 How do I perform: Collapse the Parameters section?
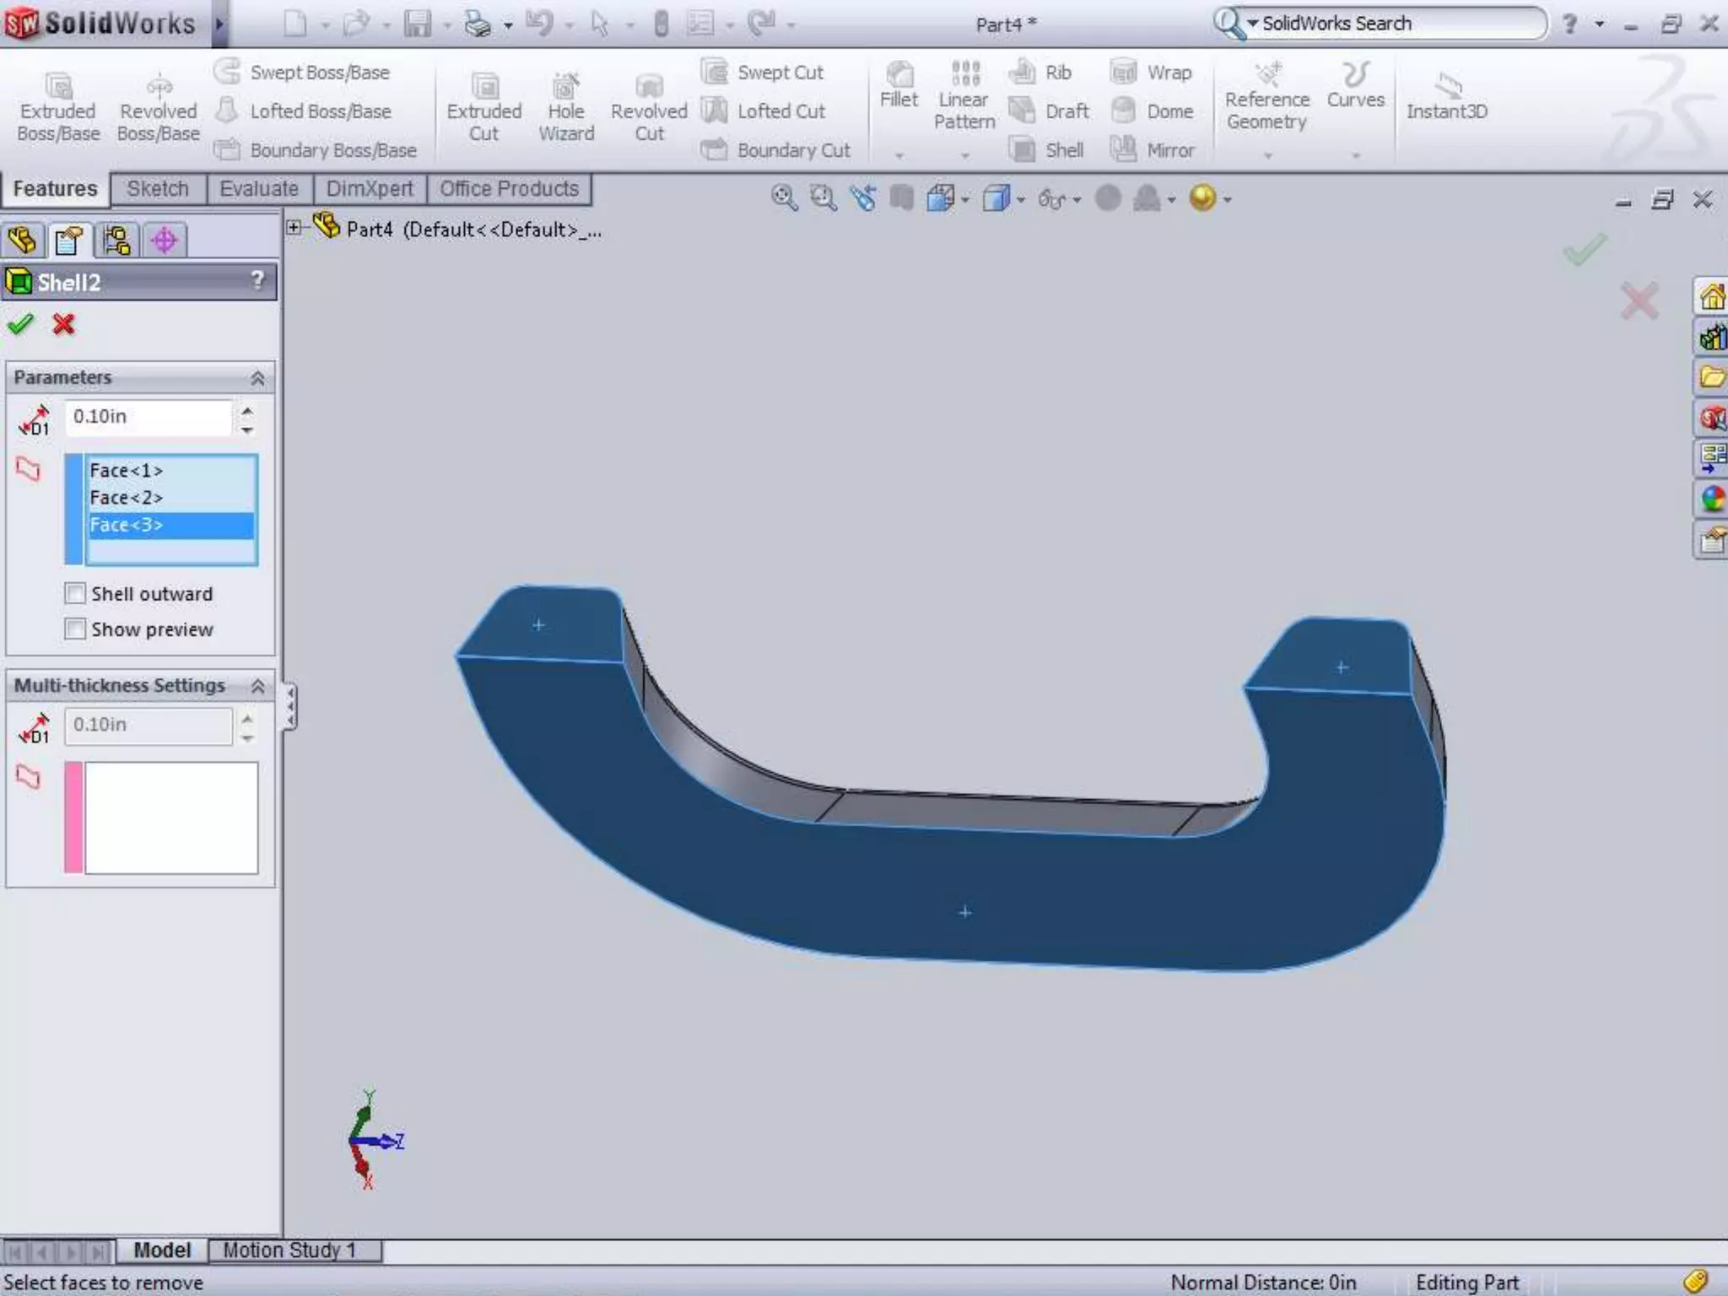click(x=257, y=378)
